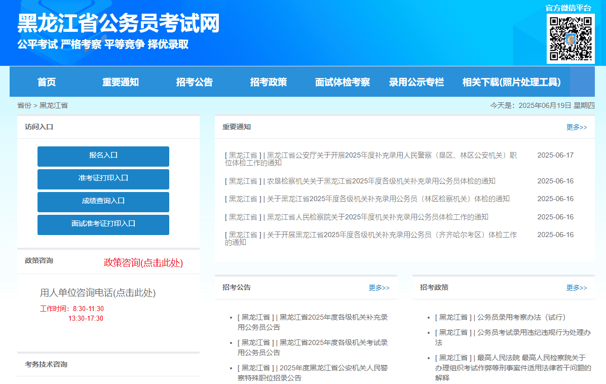Open 面试体检考察 navigation item
606x384 pixels.
[x=343, y=82]
